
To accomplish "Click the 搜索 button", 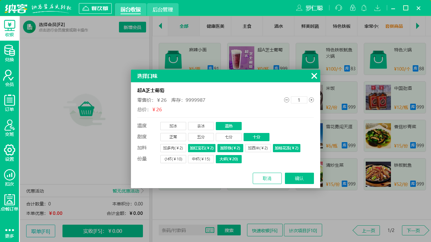I will point(229,230).
